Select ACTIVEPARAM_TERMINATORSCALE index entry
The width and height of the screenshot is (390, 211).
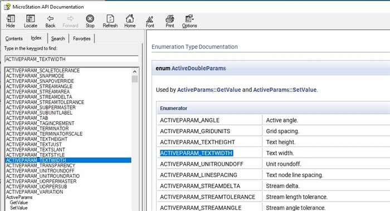(x=44, y=134)
